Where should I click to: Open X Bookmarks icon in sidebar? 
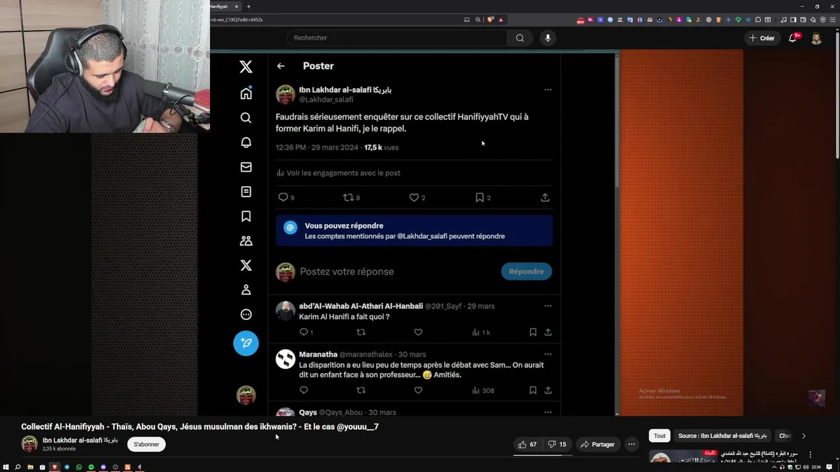click(246, 216)
